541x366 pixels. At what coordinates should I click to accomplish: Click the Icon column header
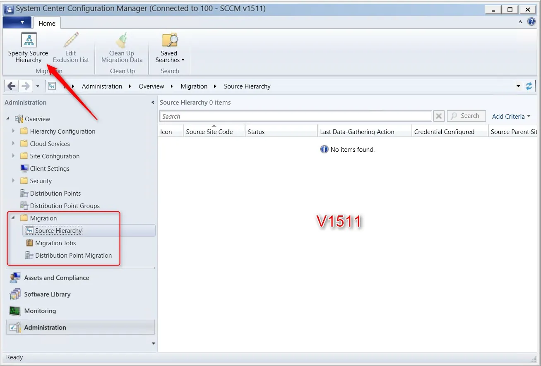pyautogui.click(x=171, y=131)
